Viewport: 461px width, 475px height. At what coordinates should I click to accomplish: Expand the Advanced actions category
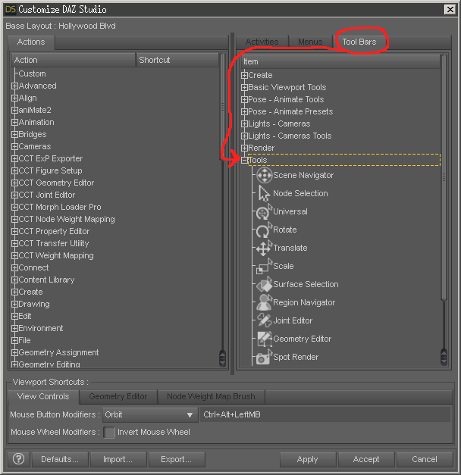(14, 86)
